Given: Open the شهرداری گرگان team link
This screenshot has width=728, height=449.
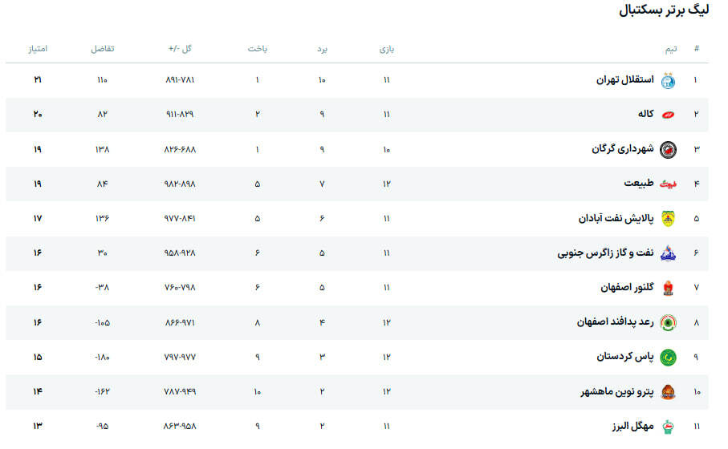Looking at the screenshot, I should tap(622, 149).
